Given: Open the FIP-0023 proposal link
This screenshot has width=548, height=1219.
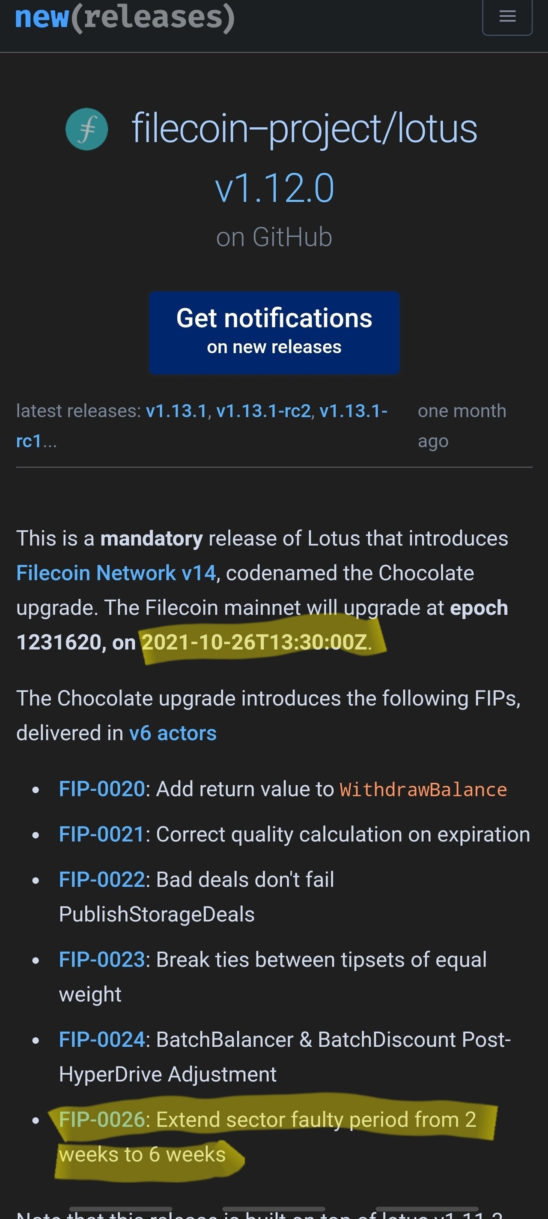Looking at the screenshot, I should tap(101, 960).
